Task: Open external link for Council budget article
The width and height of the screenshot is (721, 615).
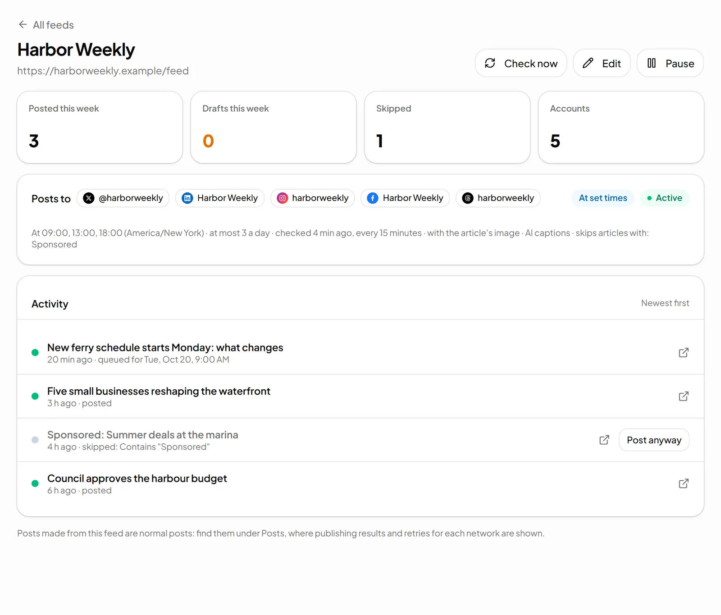Action: 684,484
